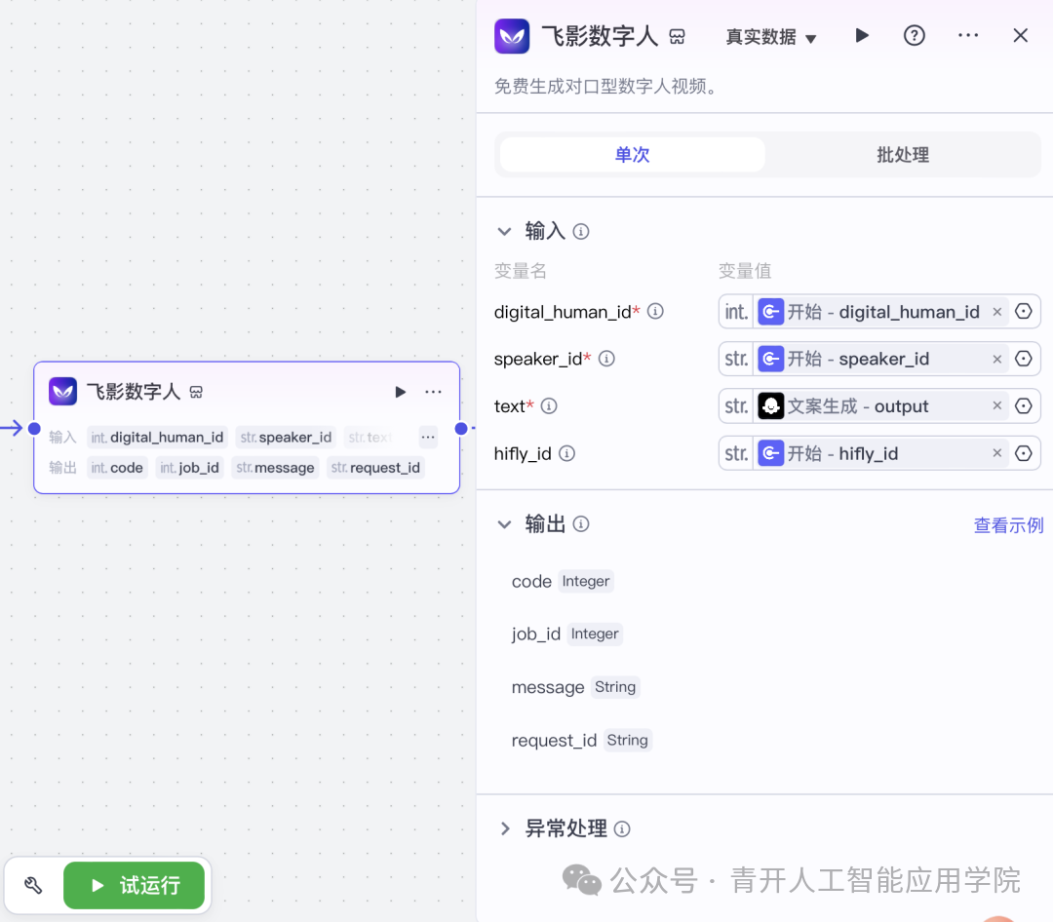Open more options ellipsis in panel header
Viewport: 1053px width, 922px height.
click(968, 36)
